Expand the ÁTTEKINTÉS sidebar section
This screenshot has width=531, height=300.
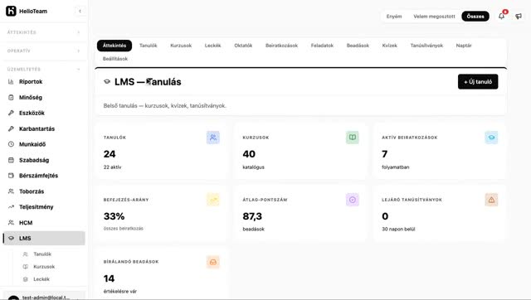click(44, 32)
